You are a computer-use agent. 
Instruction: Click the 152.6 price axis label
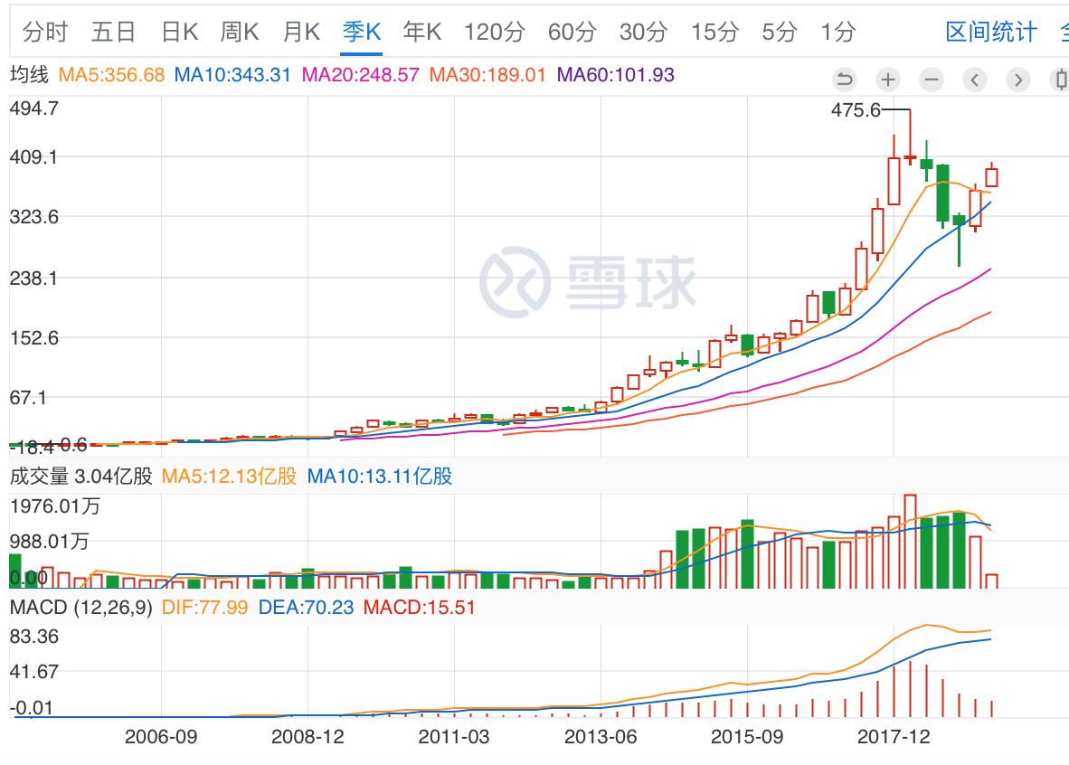(x=34, y=338)
